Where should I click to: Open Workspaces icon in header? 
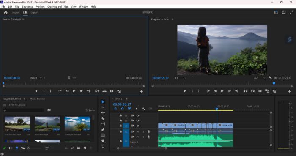tap(276, 12)
